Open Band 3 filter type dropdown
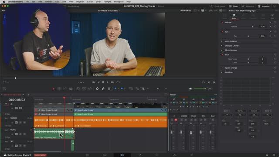Image resolution: width=279 pixels, height=157 pixels. (x=254, y=115)
